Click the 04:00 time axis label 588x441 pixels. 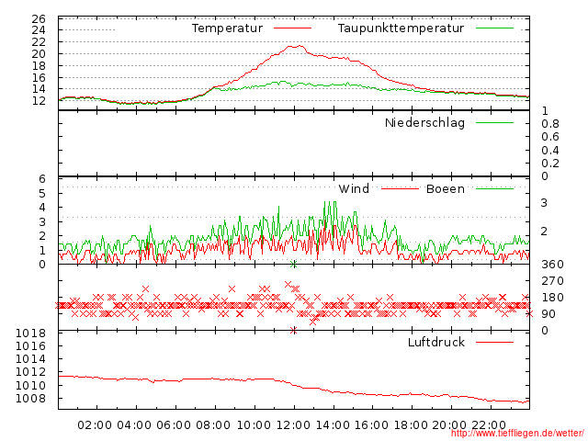[134, 425]
